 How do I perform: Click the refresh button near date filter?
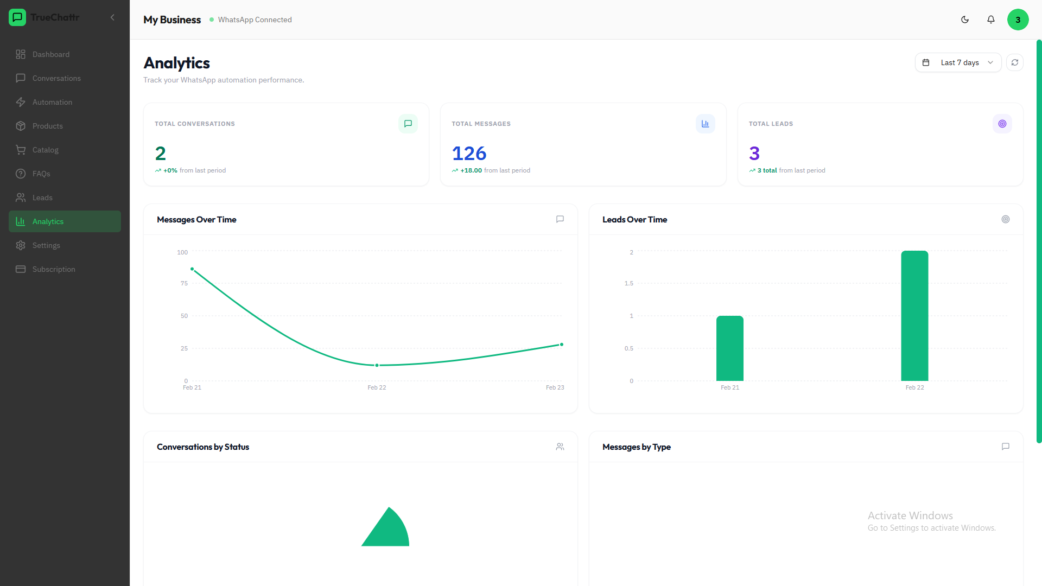point(1015,62)
